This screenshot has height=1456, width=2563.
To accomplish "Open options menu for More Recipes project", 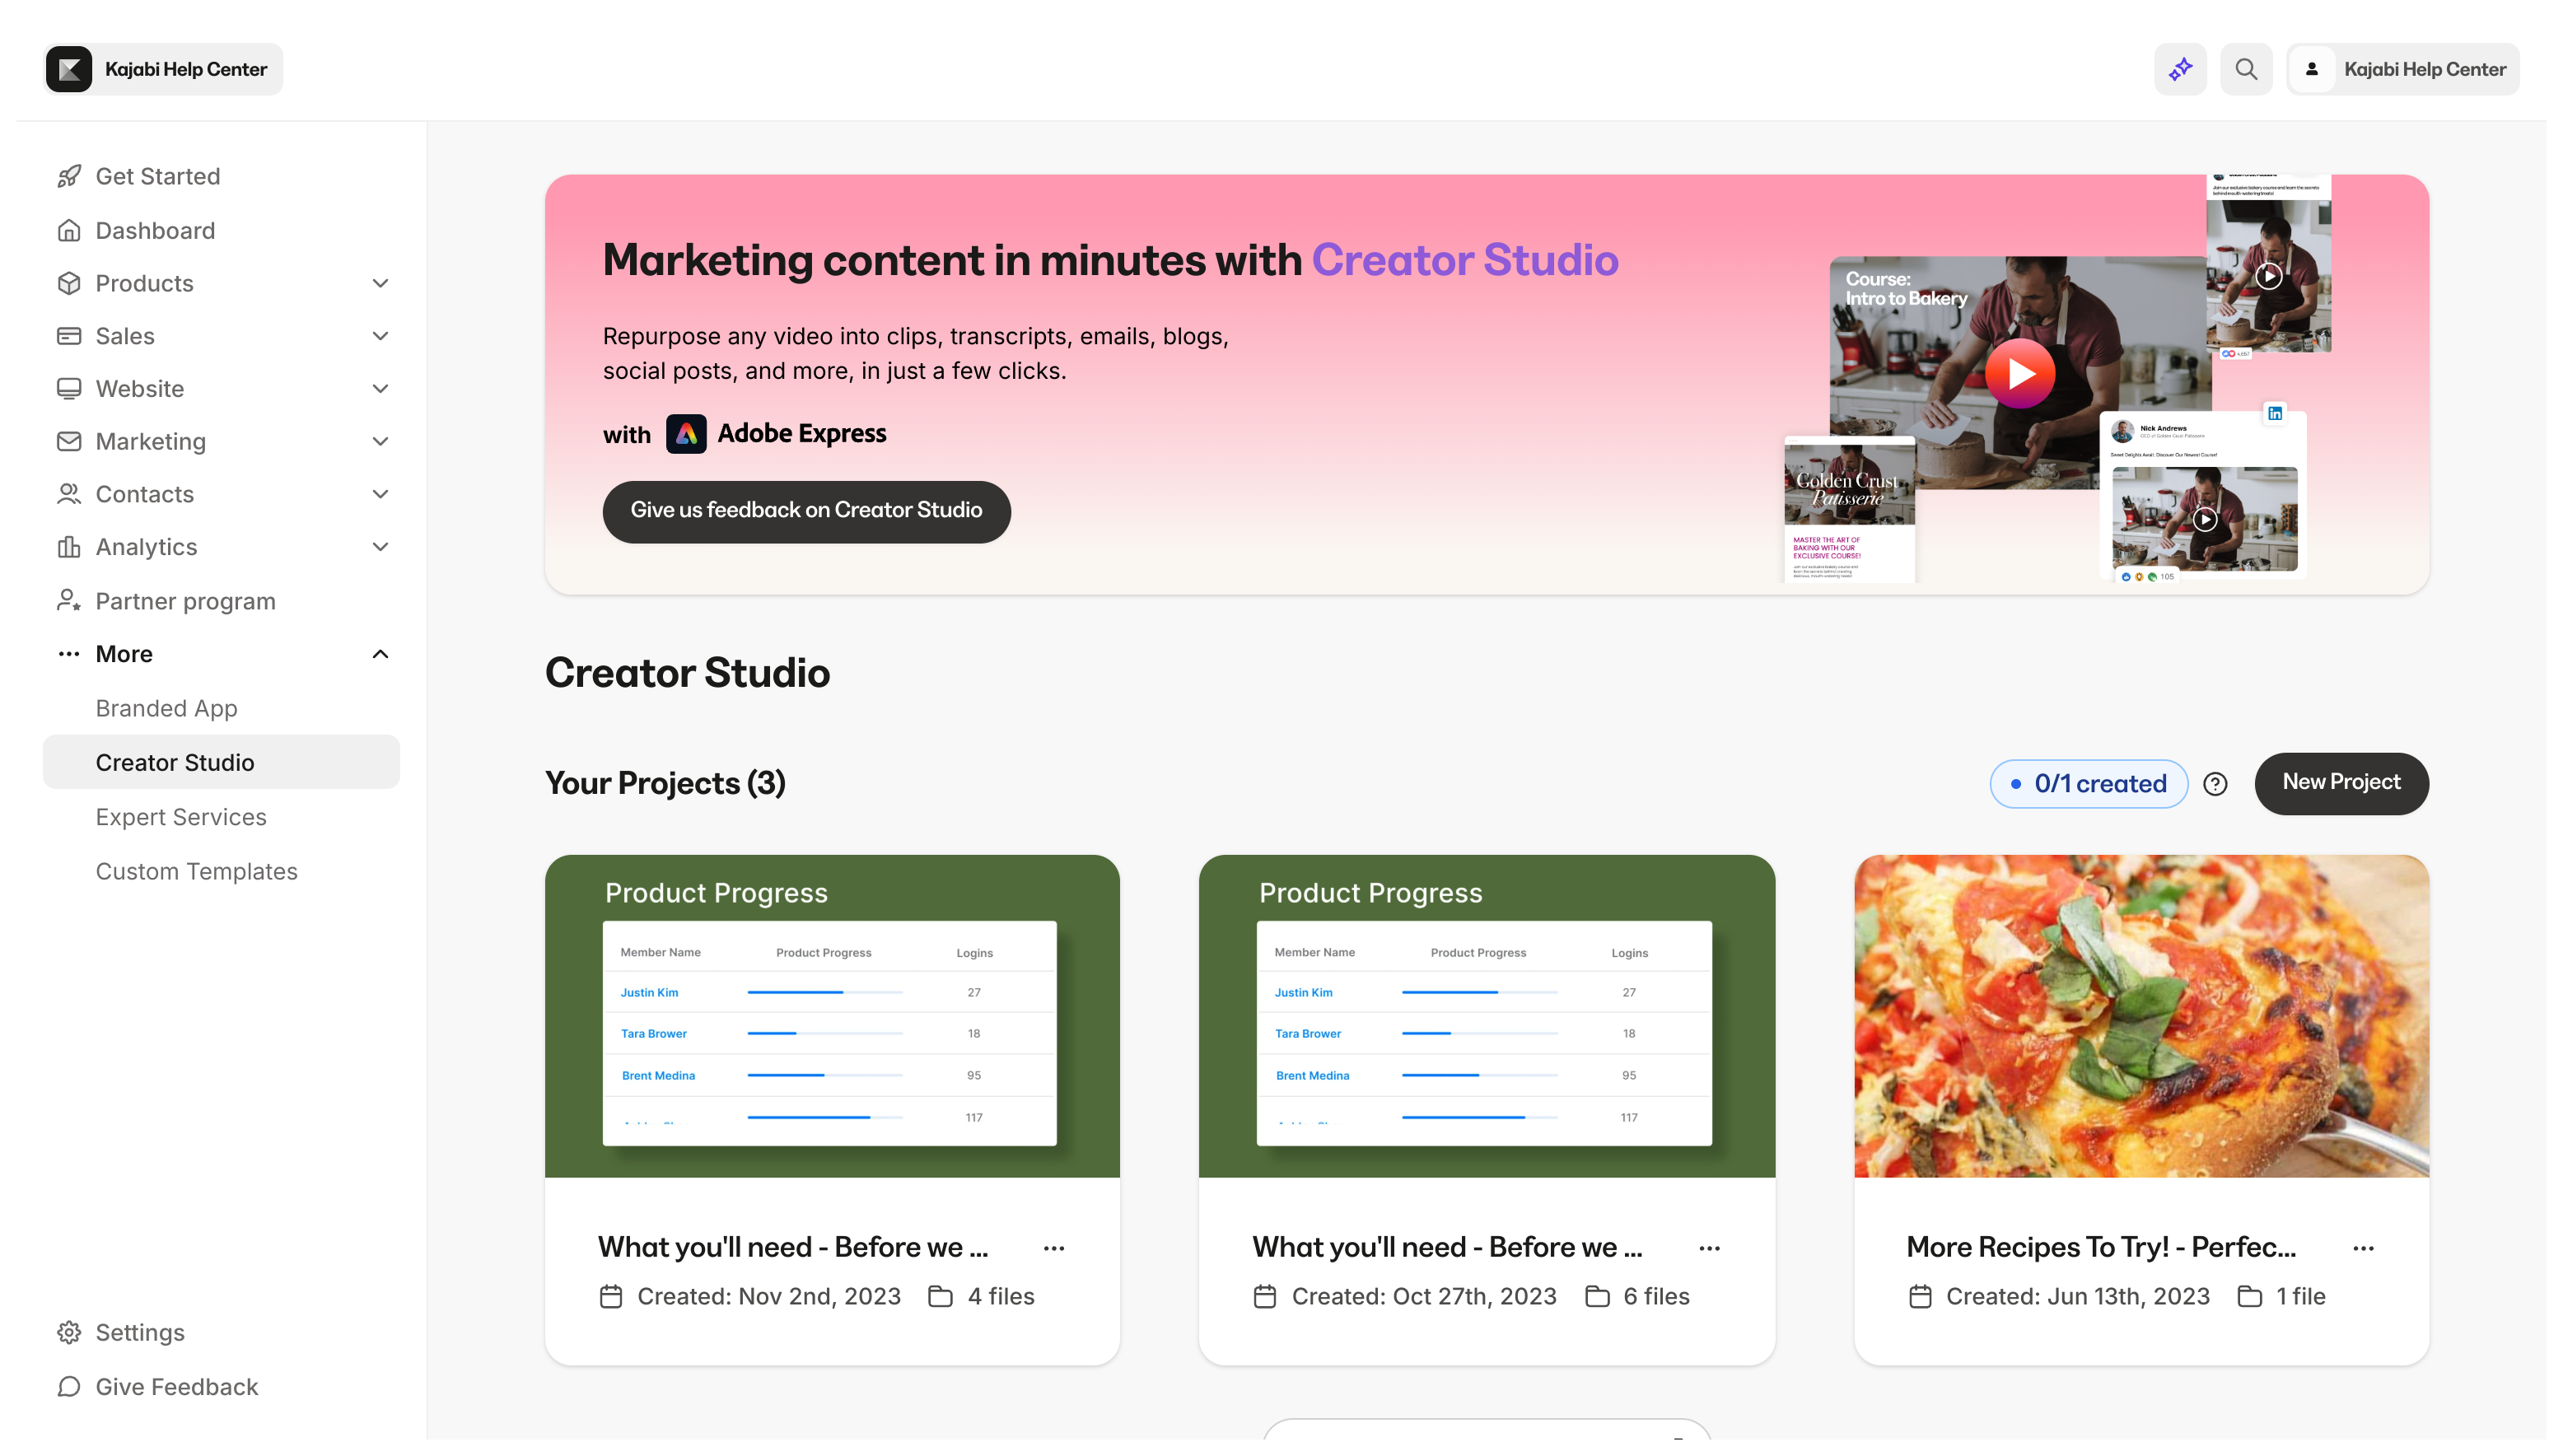I will click(x=2363, y=1248).
